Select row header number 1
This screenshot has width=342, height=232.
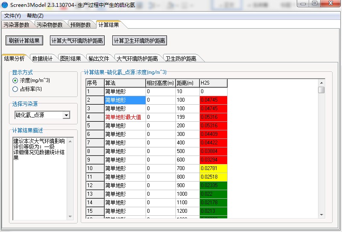pos(95,91)
